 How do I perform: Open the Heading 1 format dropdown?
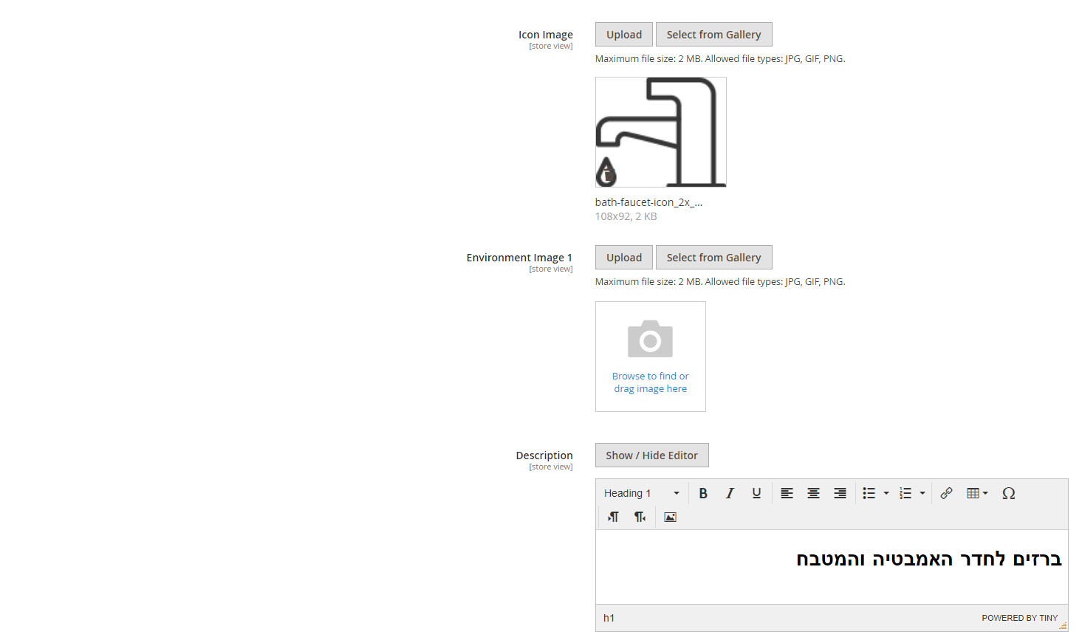pos(641,493)
